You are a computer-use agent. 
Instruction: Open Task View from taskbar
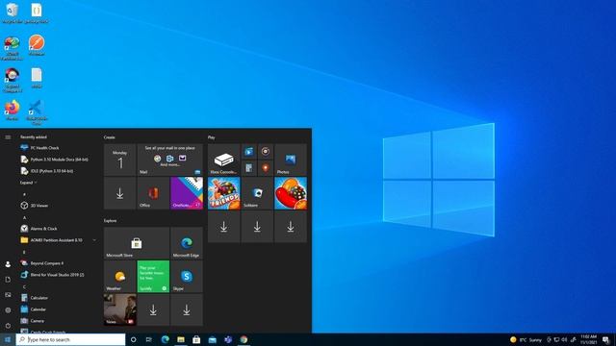pos(149,339)
